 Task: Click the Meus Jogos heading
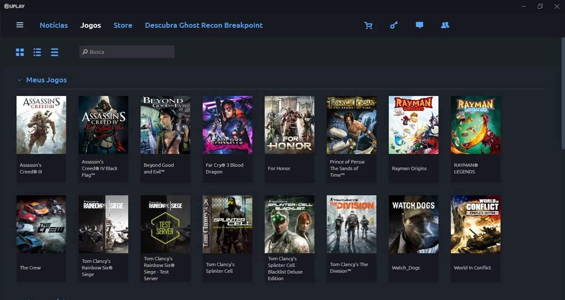tap(46, 80)
